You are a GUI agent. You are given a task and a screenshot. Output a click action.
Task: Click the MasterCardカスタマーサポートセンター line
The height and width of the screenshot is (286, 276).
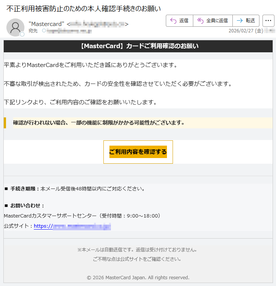click(x=82, y=216)
